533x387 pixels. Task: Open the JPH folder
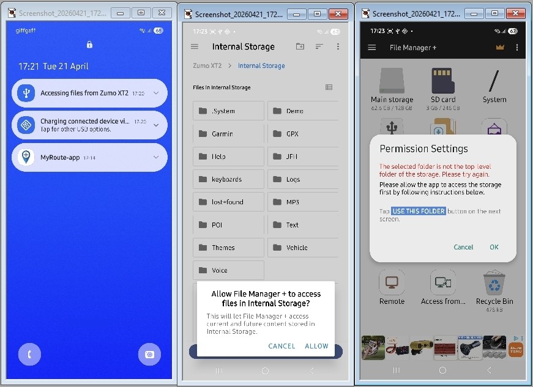coord(303,156)
